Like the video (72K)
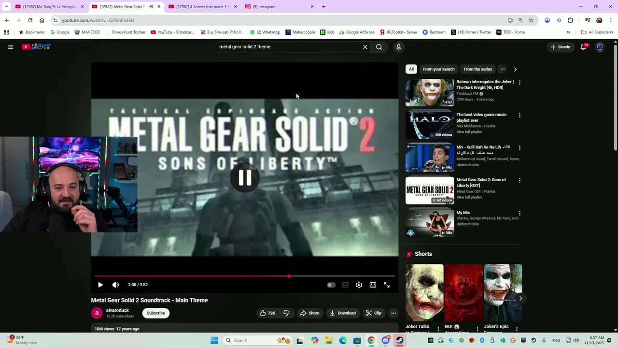618x348 pixels. [x=267, y=313]
